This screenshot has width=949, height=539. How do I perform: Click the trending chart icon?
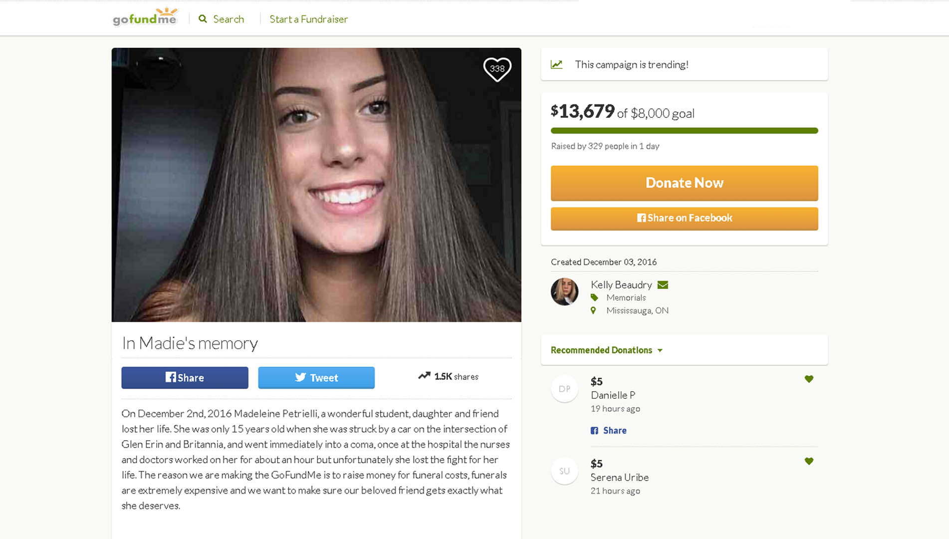(x=556, y=64)
